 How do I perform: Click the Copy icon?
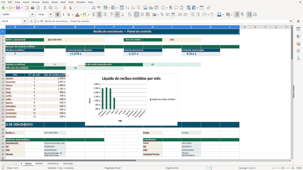point(50,8)
